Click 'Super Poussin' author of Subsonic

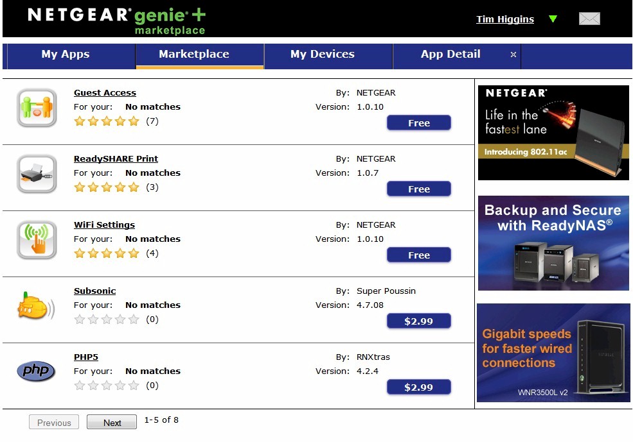click(x=386, y=291)
